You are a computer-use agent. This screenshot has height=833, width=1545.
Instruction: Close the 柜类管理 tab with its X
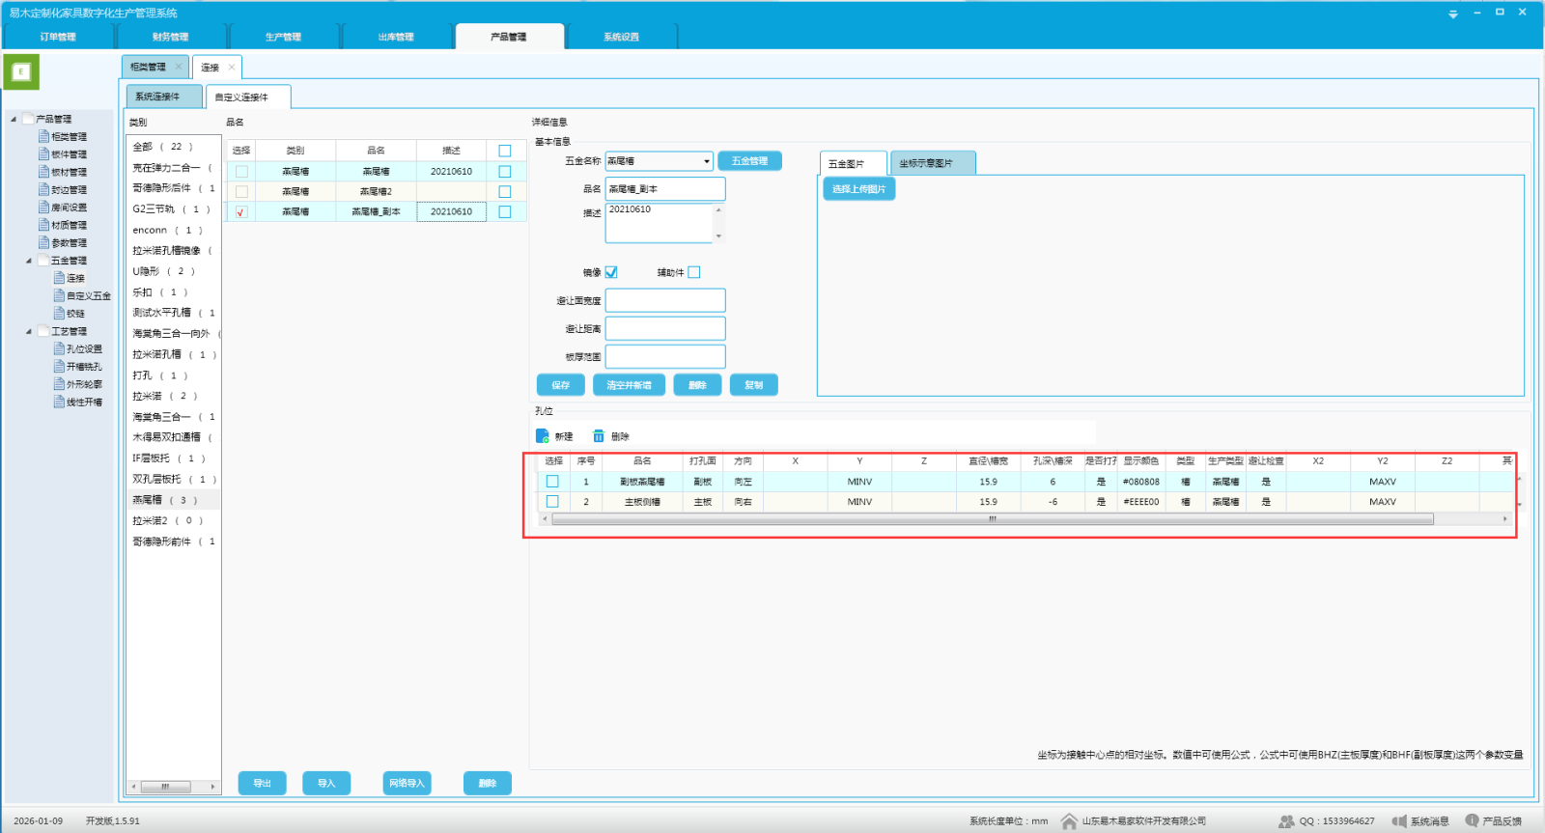[x=179, y=67]
